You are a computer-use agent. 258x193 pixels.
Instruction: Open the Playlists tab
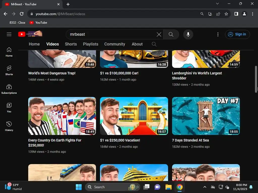90,44
